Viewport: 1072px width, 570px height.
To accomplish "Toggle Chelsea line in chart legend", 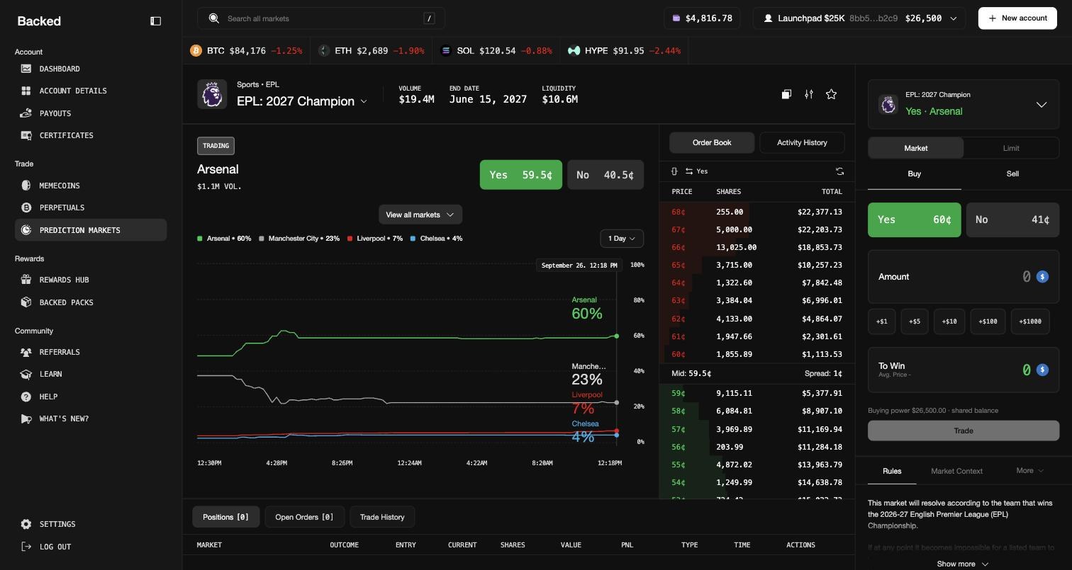I will [436, 239].
